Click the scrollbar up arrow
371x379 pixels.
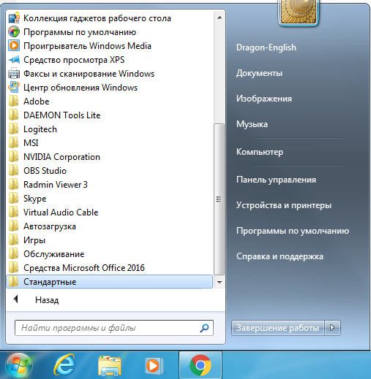(220, 18)
